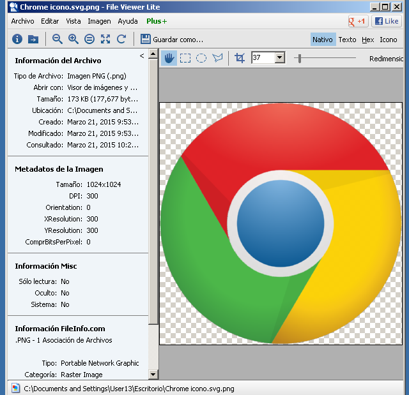The width and height of the screenshot is (409, 395).
Task: Click the Portable Network Graphic type value
Action: [100, 363]
